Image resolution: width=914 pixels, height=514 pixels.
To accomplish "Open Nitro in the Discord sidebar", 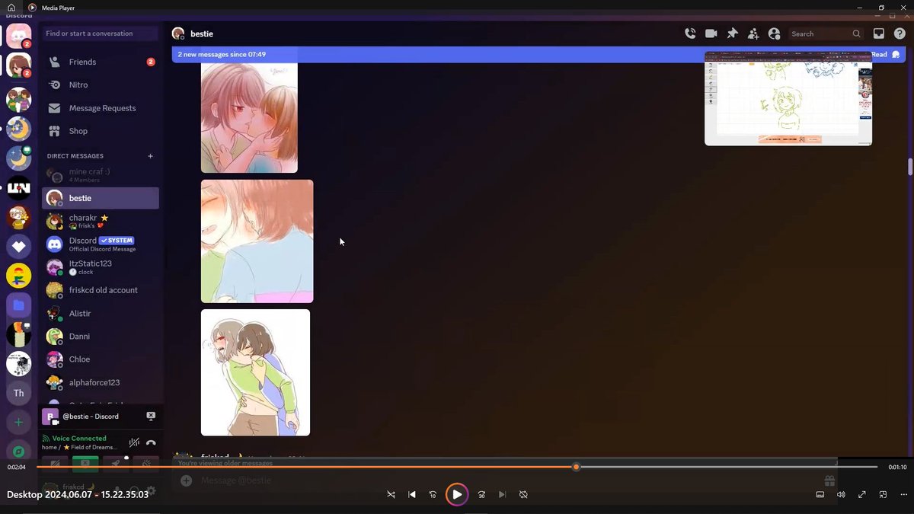I will coord(101,85).
